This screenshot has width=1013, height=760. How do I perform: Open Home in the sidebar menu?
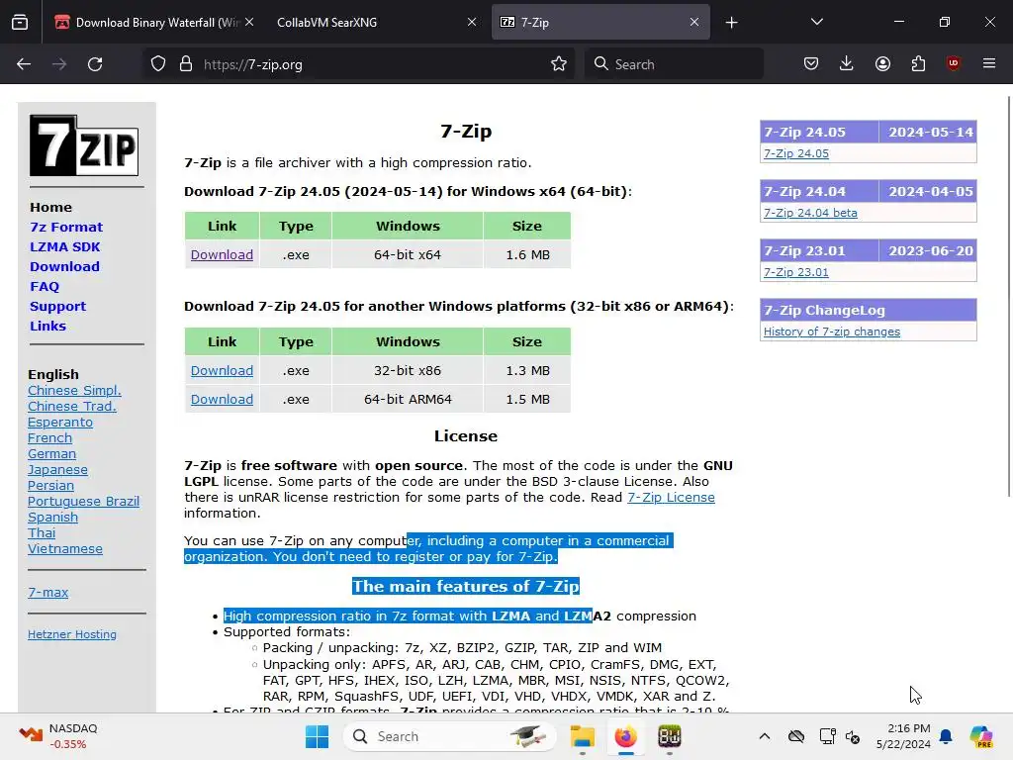(51, 208)
